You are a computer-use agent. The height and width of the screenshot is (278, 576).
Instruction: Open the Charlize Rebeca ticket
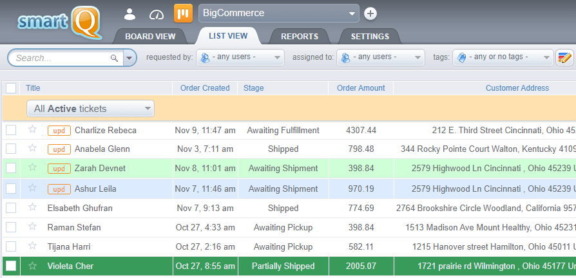106,130
